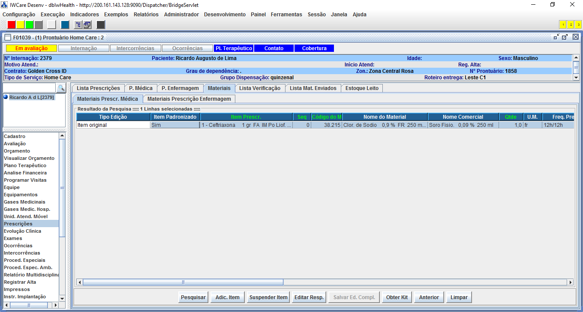The width and height of the screenshot is (583, 312).
Task: Click the magnifier search icon beside patient field
Action: pyautogui.click(x=61, y=88)
